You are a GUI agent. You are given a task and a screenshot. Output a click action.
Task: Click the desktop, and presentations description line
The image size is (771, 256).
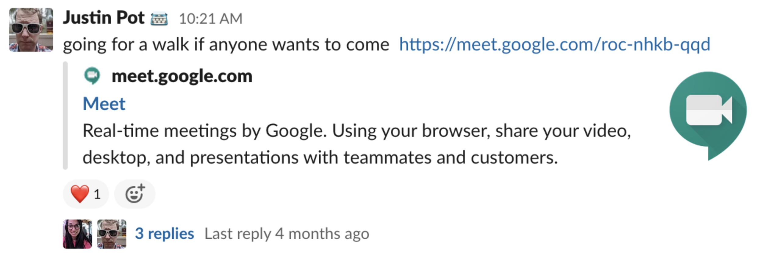[x=320, y=158]
